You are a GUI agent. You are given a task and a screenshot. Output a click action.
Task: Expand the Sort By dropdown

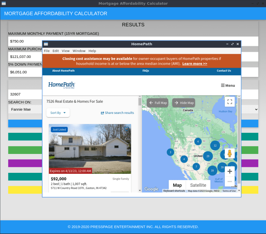[x=58, y=113]
